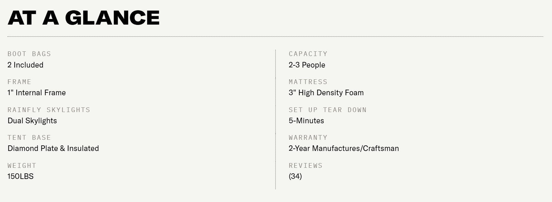Click the 2-Year Manufactures/Craftsman warranty text
Viewport: 552px width, 202px height.
(x=344, y=148)
